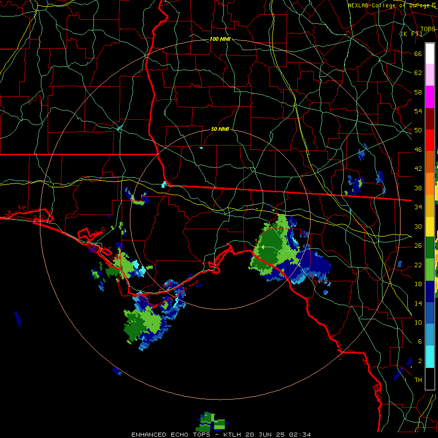Click legend value 14

coord(418,303)
